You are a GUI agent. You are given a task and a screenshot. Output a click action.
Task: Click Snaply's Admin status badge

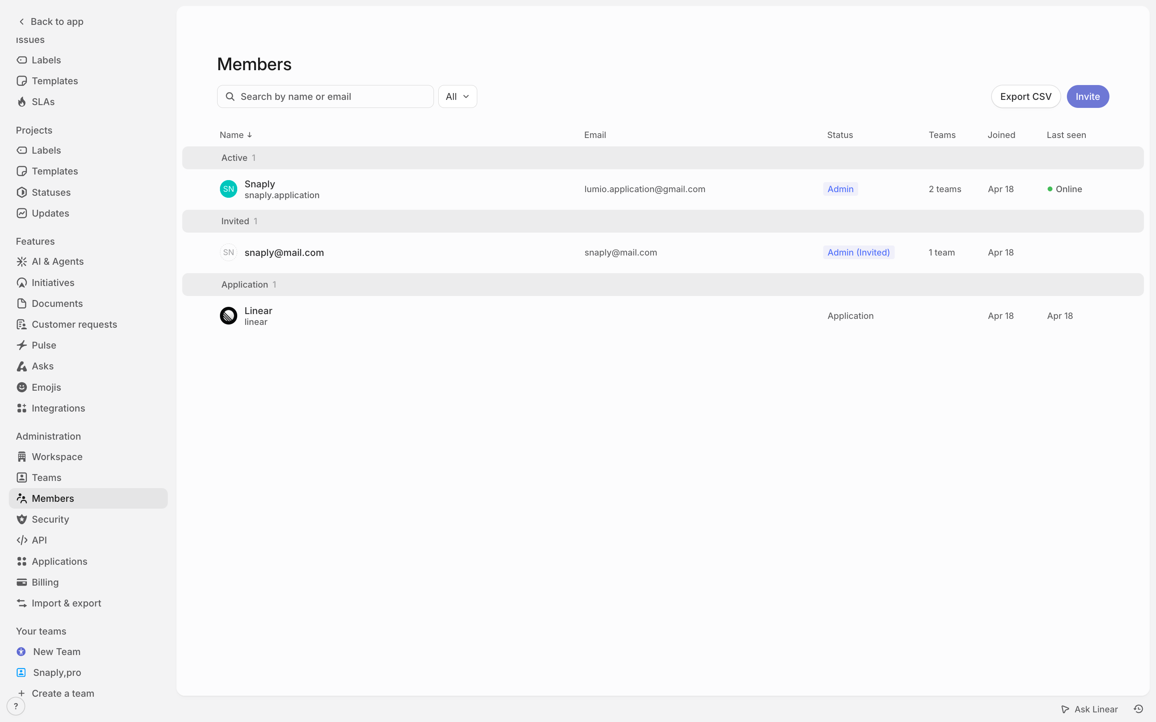pyautogui.click(x=840, y=189)
